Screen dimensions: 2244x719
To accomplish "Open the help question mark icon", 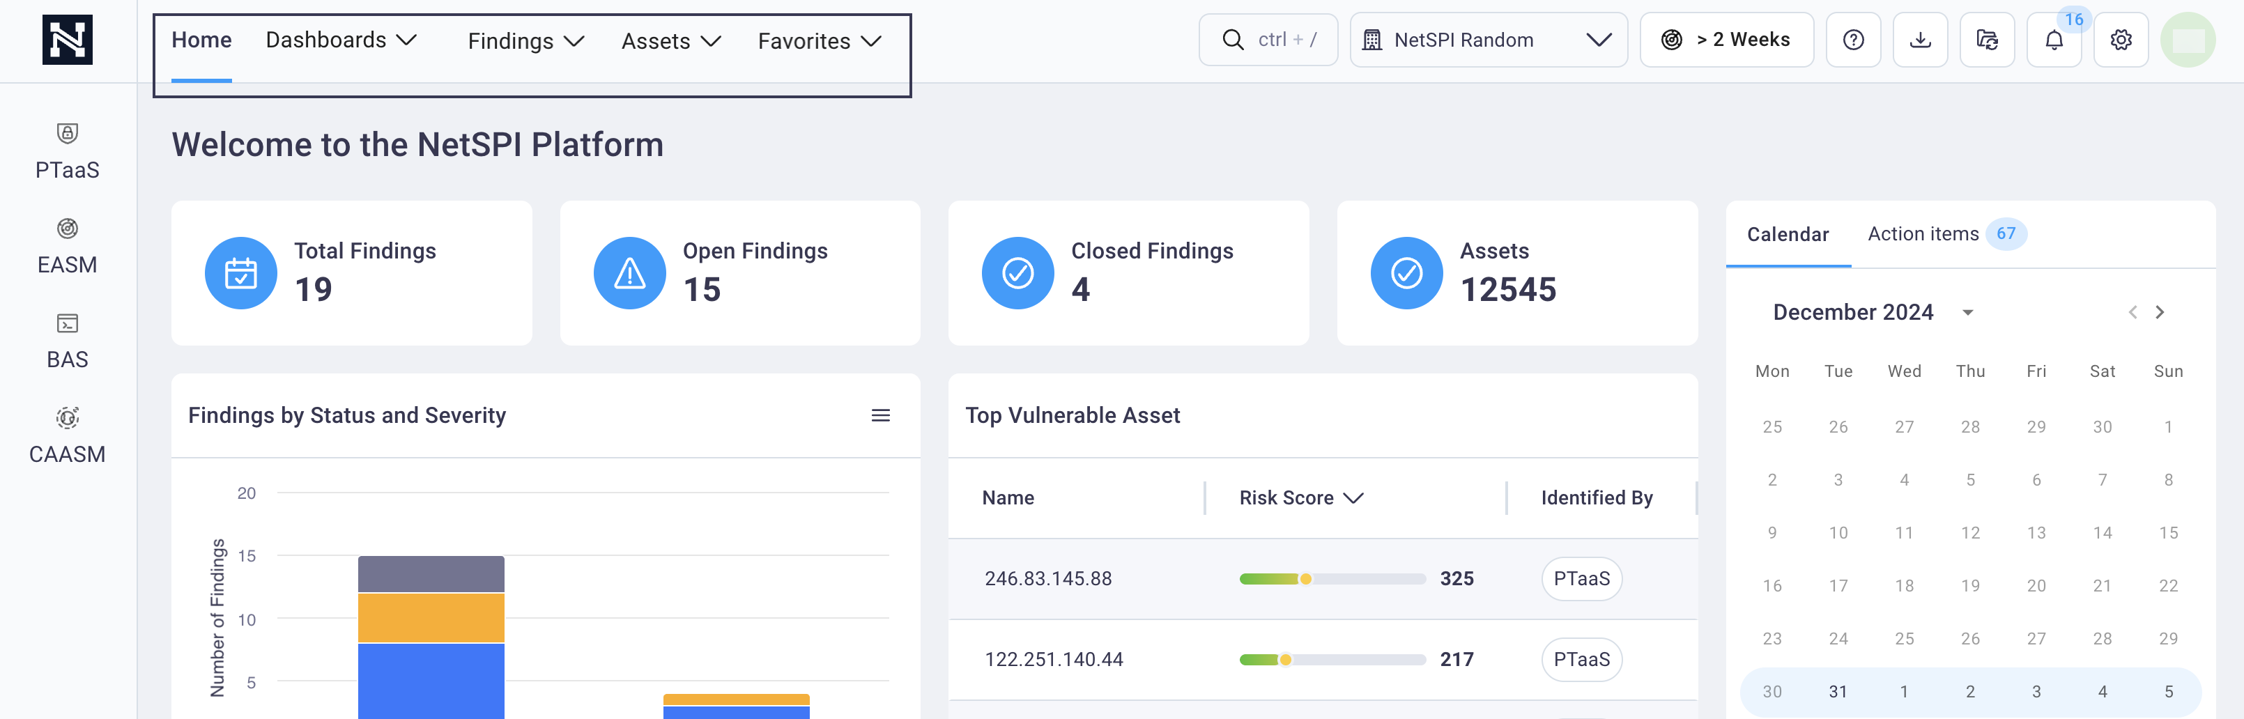I will click(x=1854, y=40).
